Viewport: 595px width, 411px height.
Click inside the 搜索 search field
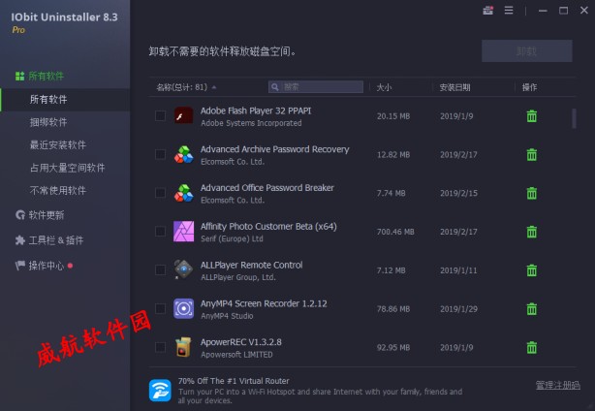[316, 87]
